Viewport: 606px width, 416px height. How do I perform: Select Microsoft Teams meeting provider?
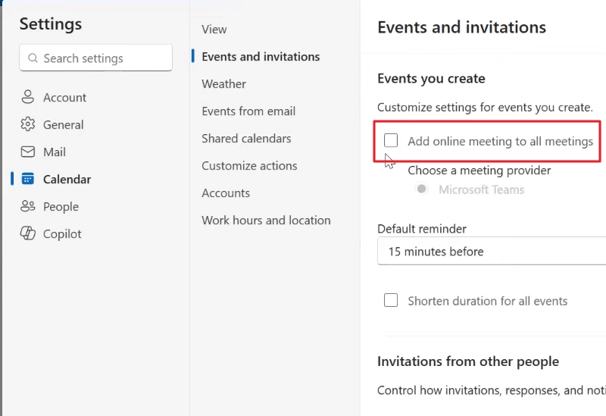pos(421,189)
